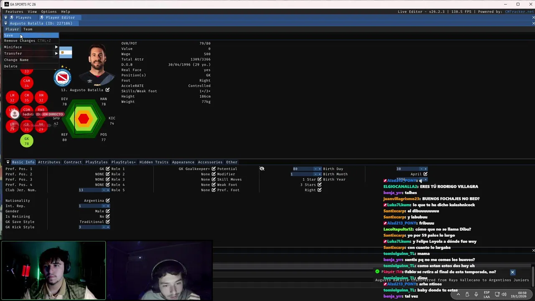Click the Argentinos Juniors club crest
The height and width of the screenshot is (301, 535).
click(63, 77)
